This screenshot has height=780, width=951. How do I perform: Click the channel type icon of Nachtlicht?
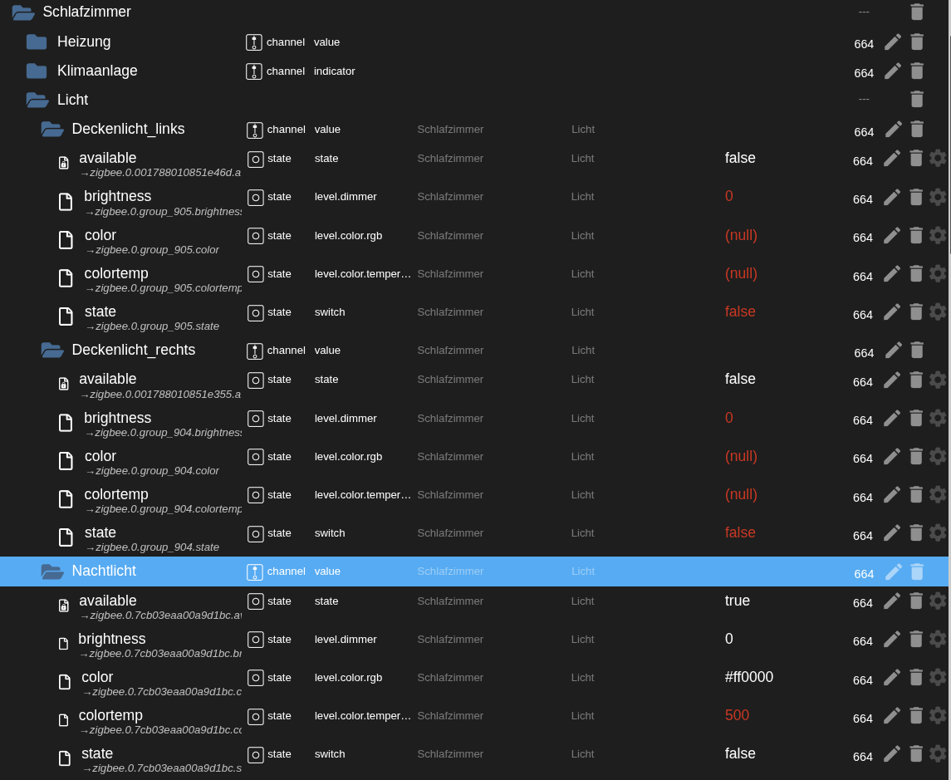click(x=255, y=572)
